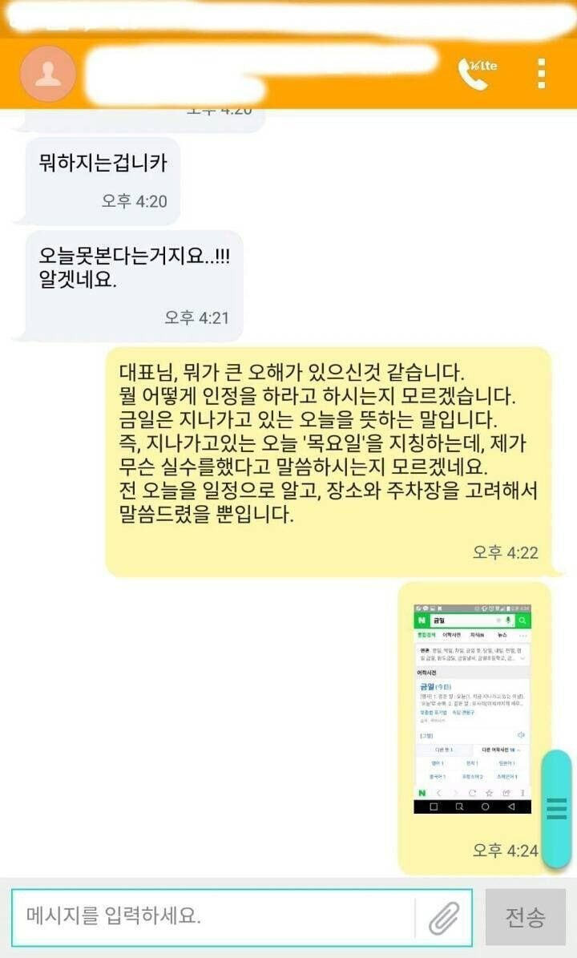Image resolution: width=577 pixels, height=958 pixels.
Task: Tap the 오후 4:22 timestamp on yellow message
Action: pyautogui.click(x=506, y=553)
